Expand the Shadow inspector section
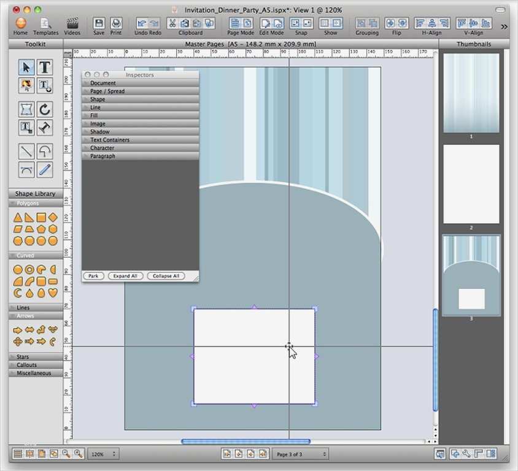518x471 pixels. click(99, 132)
